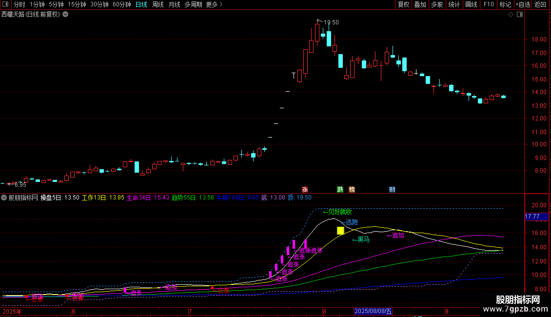Expand the 更多 periods menu
This screenshot has width=551, height=317.
(x=214, y=4)
